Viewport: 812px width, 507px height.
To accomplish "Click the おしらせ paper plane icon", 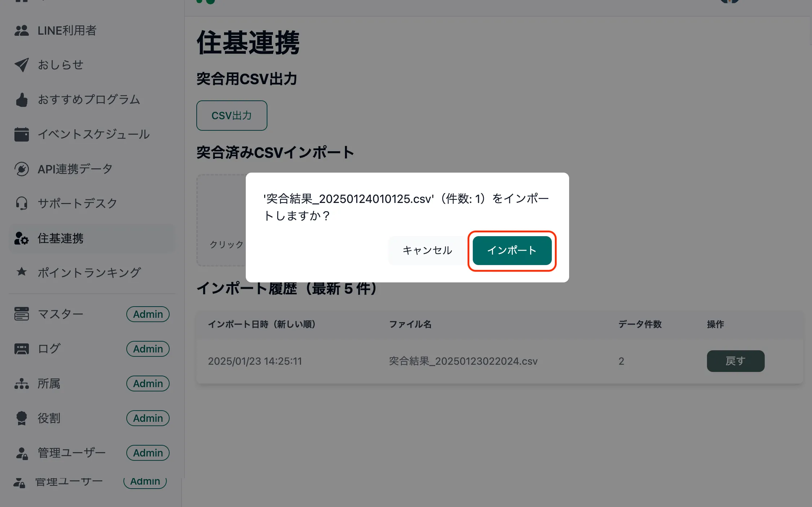I will tap(21, 65).
